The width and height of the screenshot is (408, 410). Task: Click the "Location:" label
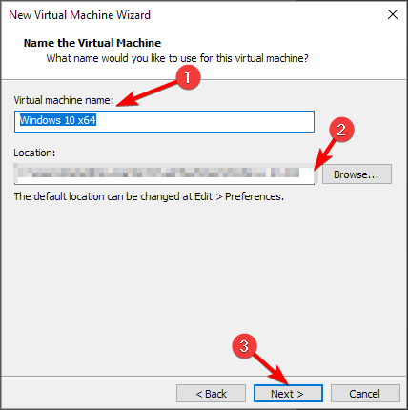coord(34,153)
